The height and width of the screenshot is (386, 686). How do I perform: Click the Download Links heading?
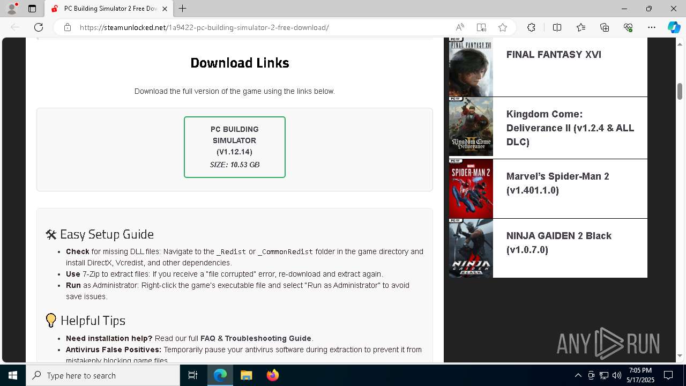click(240, 63)
